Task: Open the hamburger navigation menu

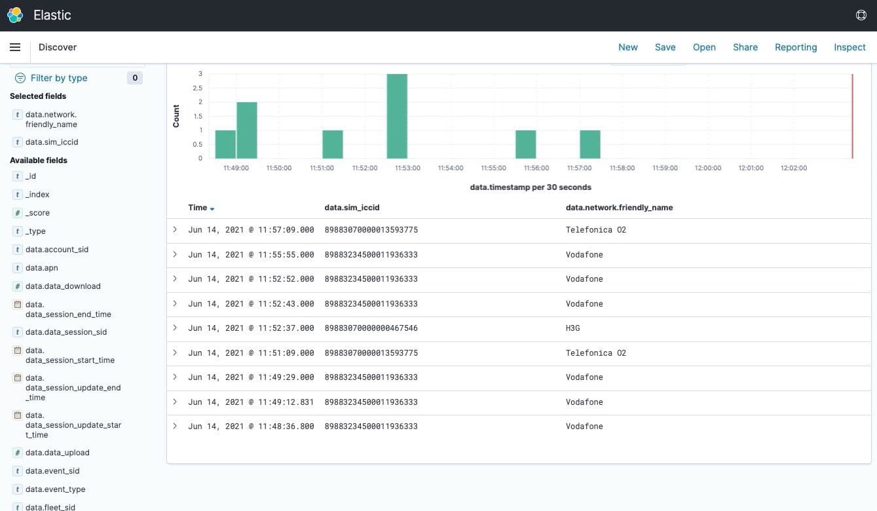Action: pos(15,47)
